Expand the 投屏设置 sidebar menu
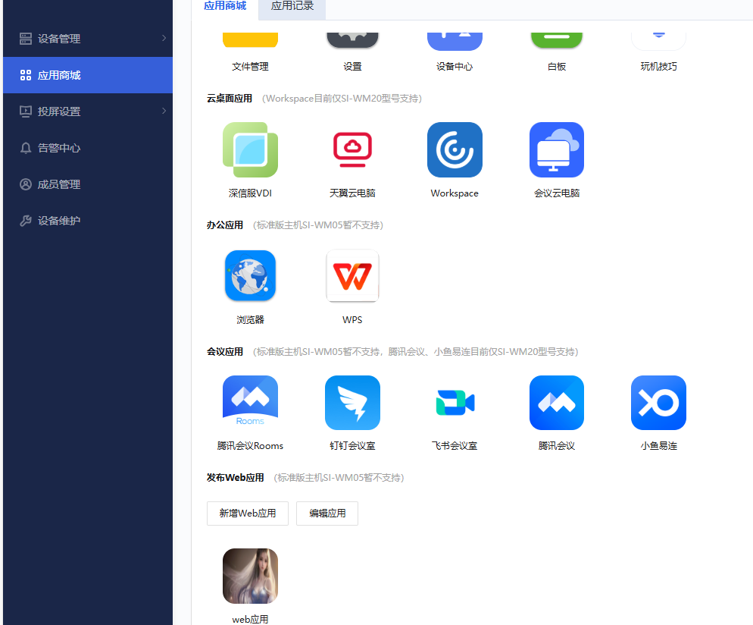The width and height of the screenshot is (753, 625). [87, 111]
